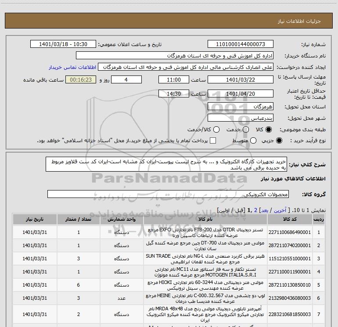This screenshot has width=338, height=327.
Task: Tick the اسناد خزانه اسلامی payment checkbox
Action: tap(213, 140)
